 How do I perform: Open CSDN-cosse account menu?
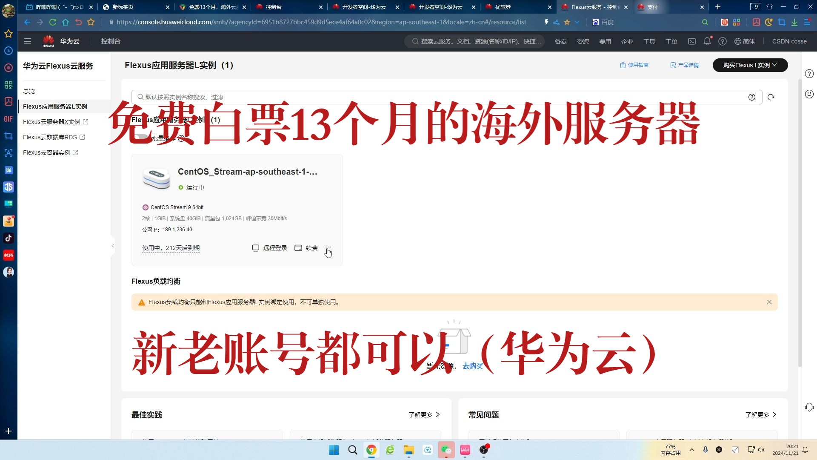789,41
